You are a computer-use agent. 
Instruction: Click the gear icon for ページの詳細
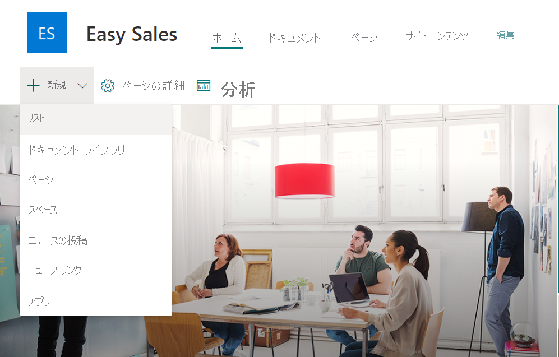(108, 86)
